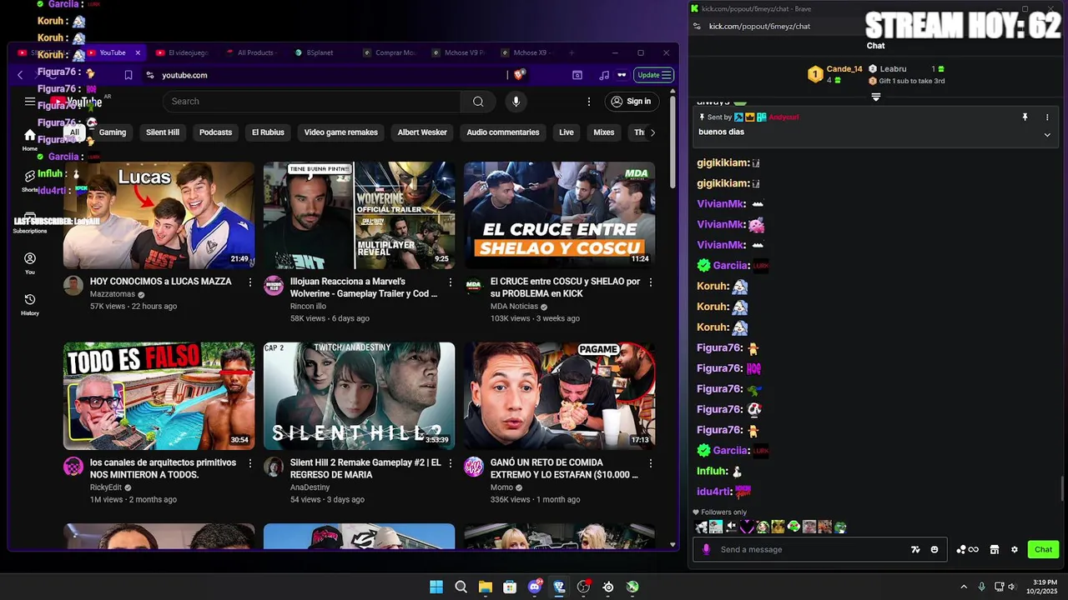
Task: Click the YouTube Sign in button
Action: (631, 102)
